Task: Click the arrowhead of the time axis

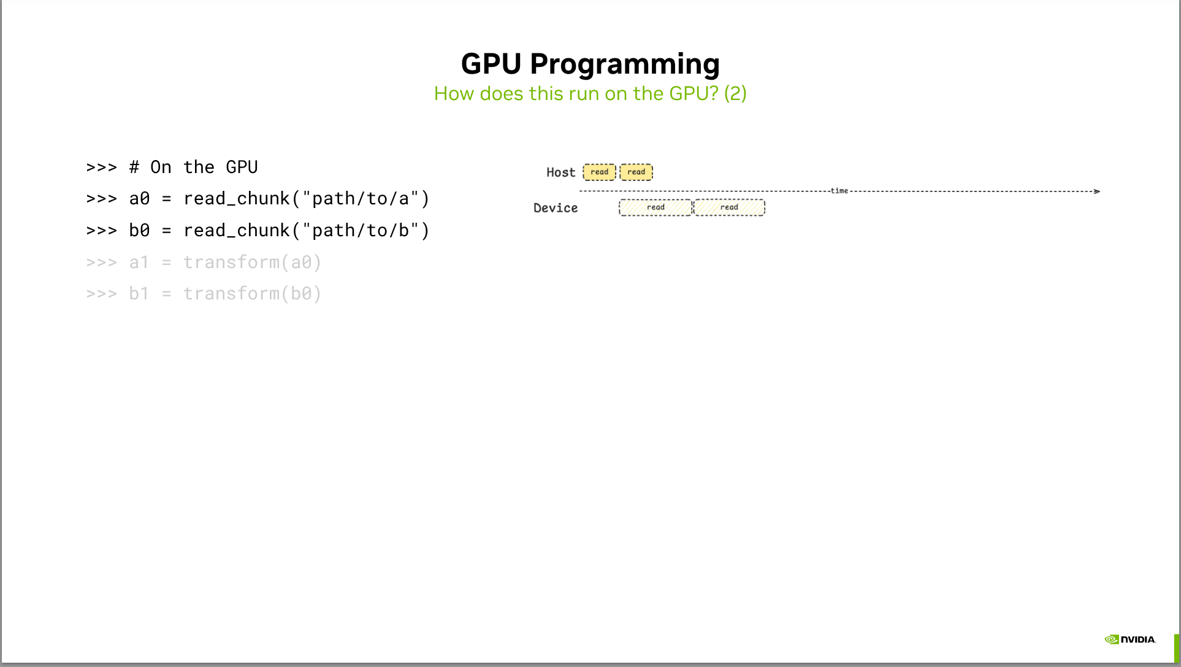Action: [x=1096, y=191]
